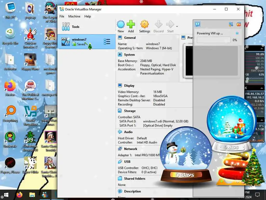Open the File menu

coord(62,16)
